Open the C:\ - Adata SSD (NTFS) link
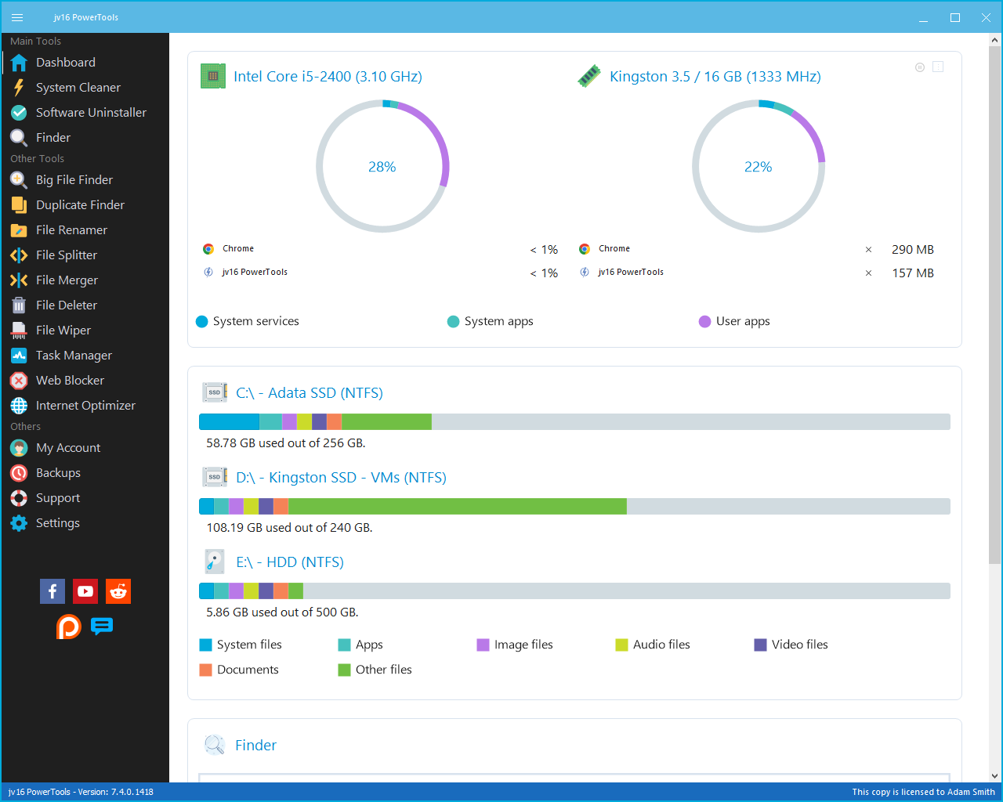1003x802 pixels. point(310,393)
